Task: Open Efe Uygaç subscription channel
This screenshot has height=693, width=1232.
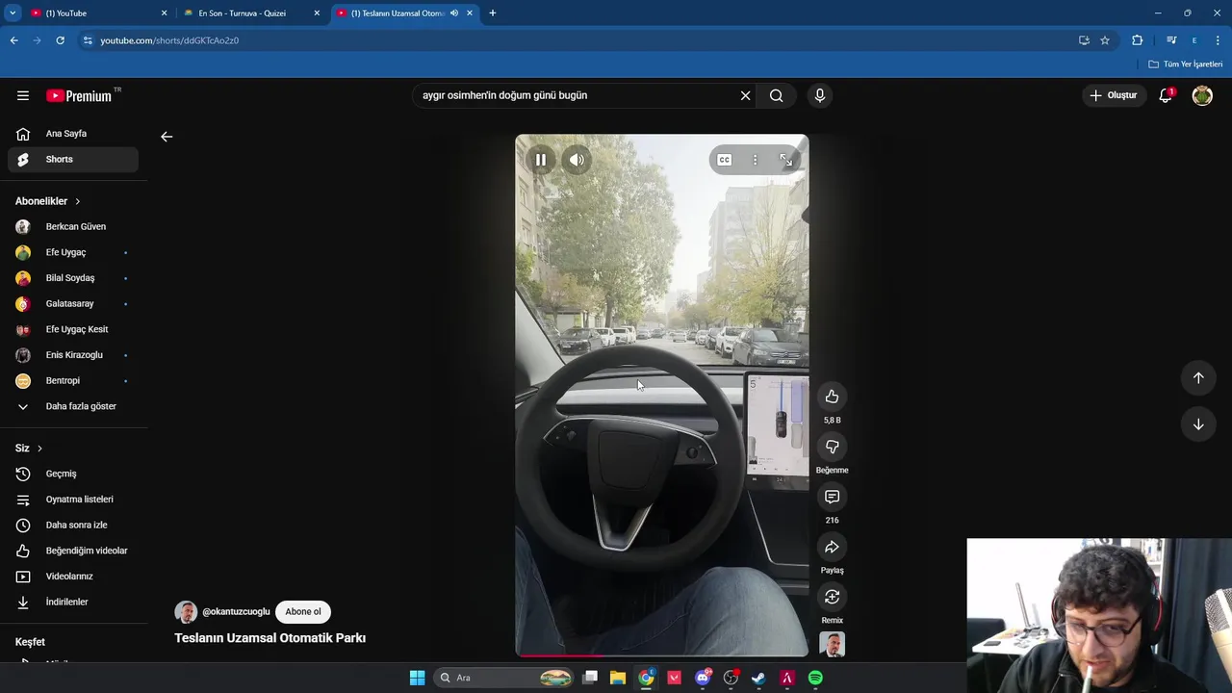Action: 73,252
